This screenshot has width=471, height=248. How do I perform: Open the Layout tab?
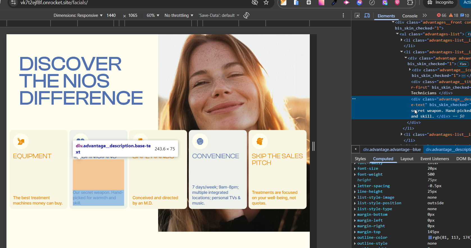click(407, 159)
